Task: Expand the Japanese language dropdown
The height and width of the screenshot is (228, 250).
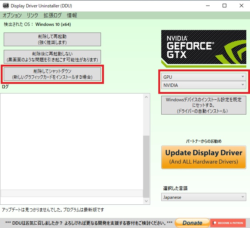Action: (204, 197)
